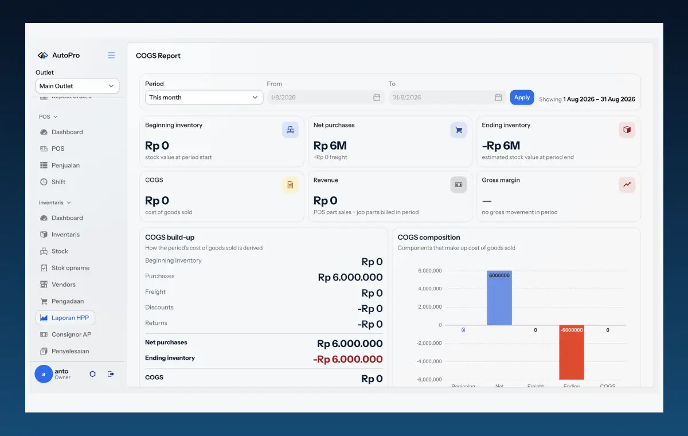
Task: Click the Revenue banknote icon
Action: [x=459, y=185]
